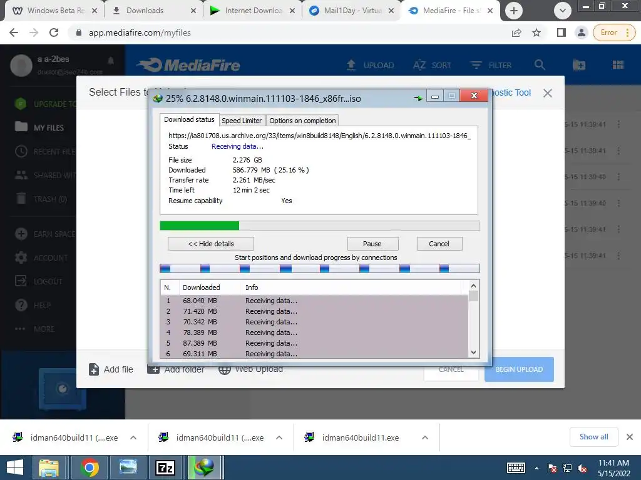The image size is (641, 480).
Task: Click the green arrow icon in IDM title bar
Action: click(418, 98)
